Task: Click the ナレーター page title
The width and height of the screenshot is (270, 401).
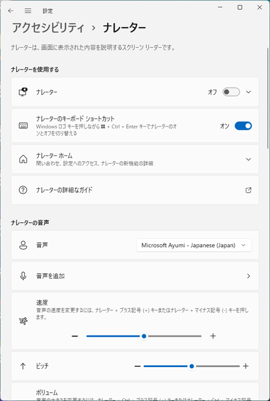Action: (x=124, y=28)
